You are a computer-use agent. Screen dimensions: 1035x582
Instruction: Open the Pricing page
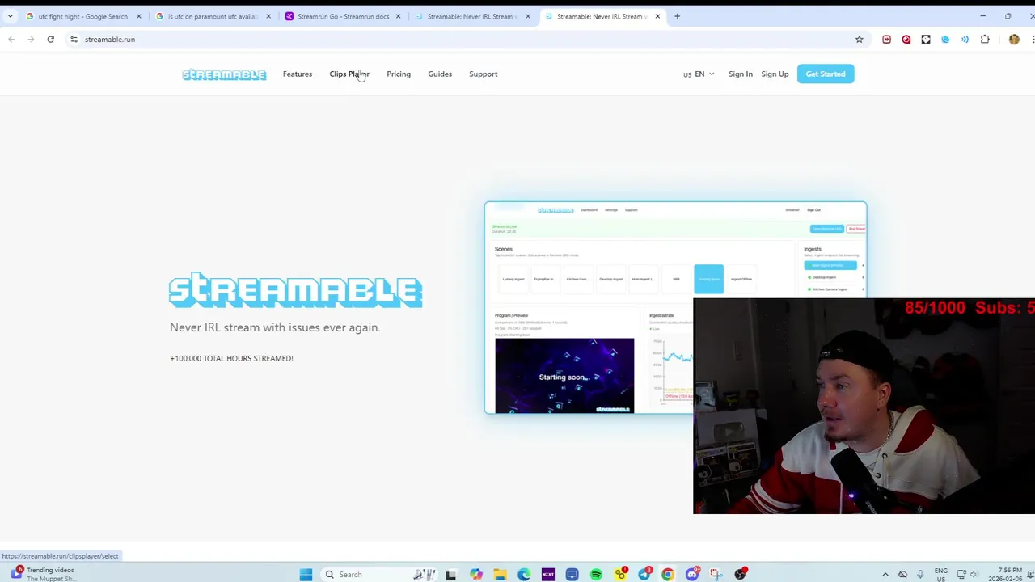(399, 74)
